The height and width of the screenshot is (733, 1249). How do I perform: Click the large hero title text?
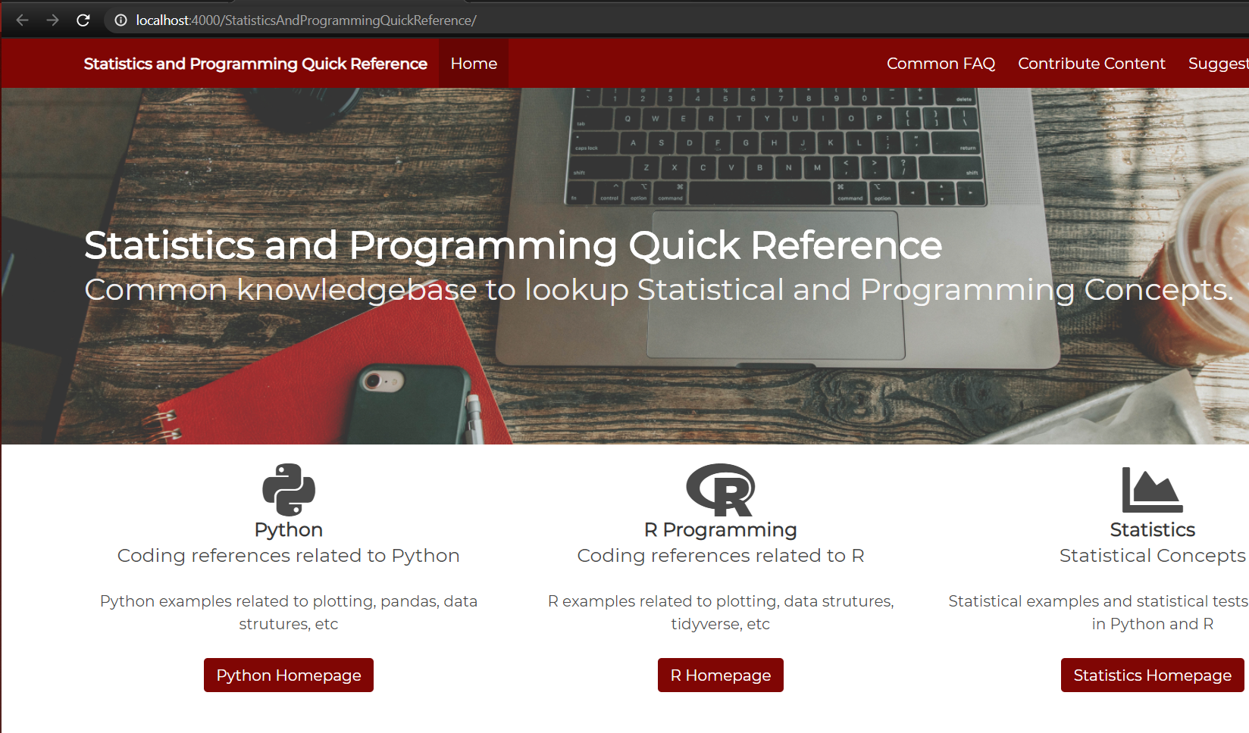pos(513,245)
